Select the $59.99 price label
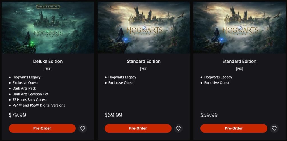Screen dimensions: 287x141 pos(209,115)
